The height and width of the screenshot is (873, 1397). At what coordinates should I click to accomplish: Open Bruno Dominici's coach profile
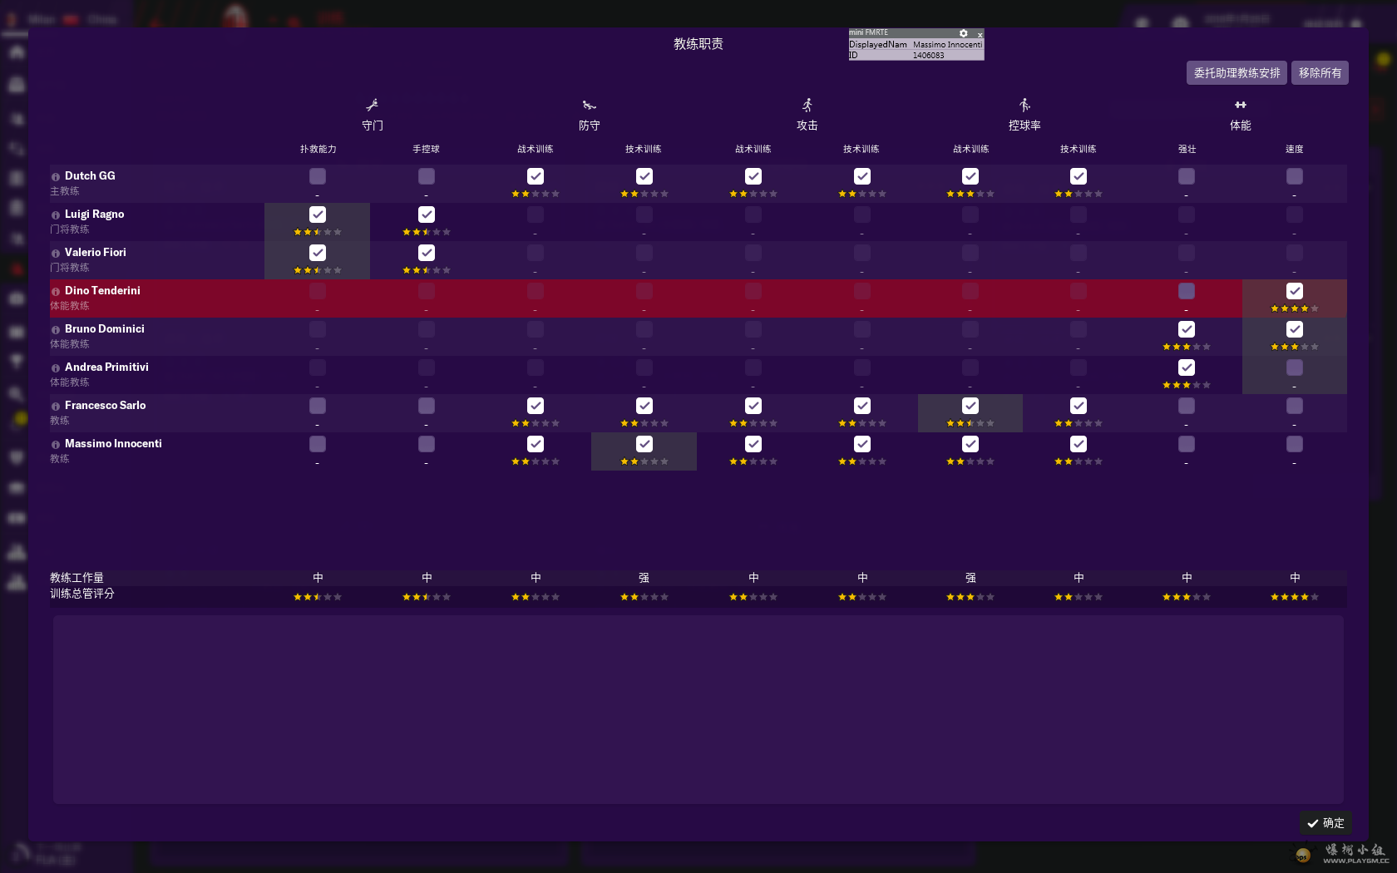[104, 329]
